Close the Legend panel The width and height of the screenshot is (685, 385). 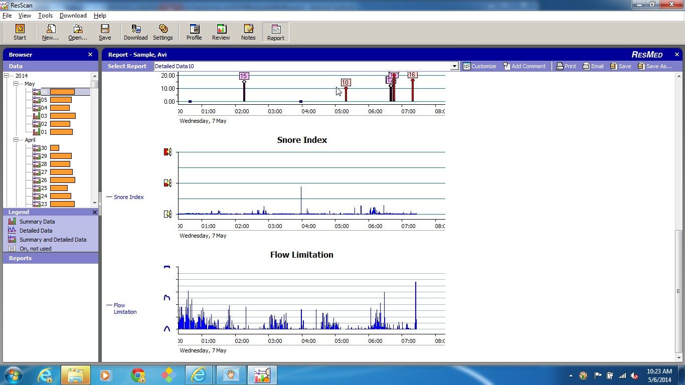[95, 212]
